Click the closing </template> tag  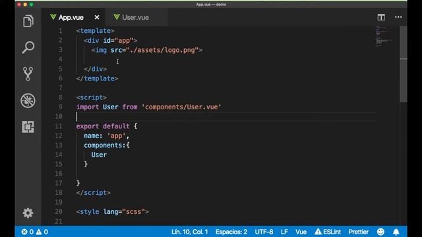pos(97,78)
